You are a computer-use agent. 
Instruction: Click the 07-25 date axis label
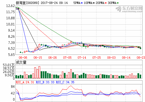pyautogui.click(x=96, y=58)
